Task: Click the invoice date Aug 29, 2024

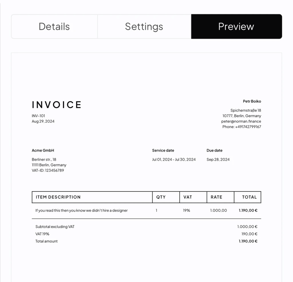Action: pyautogui.click(x=43, y=121)
